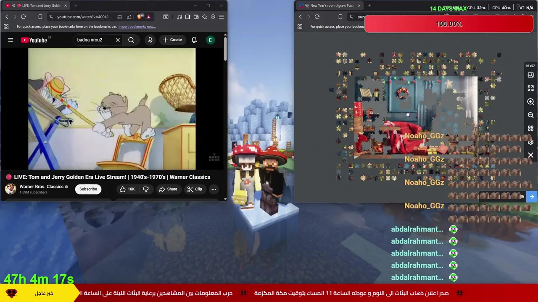Open a new tab in YouTube window
Screen dimensions: 538x302
(x=76, y=5)
